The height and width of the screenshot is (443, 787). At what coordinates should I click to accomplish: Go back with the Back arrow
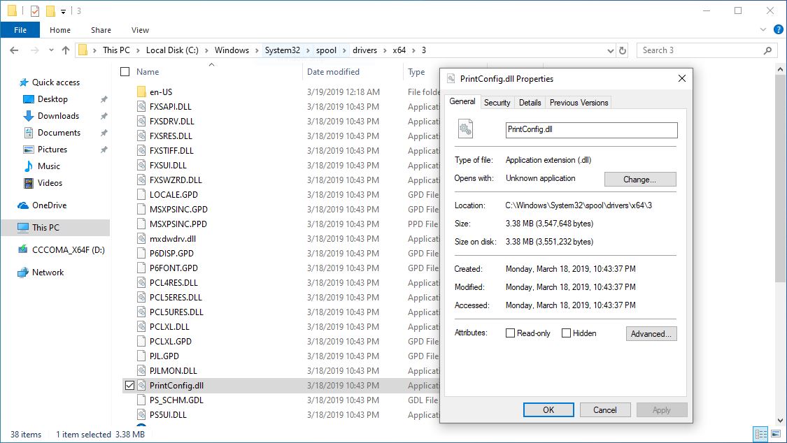(14, 50)
